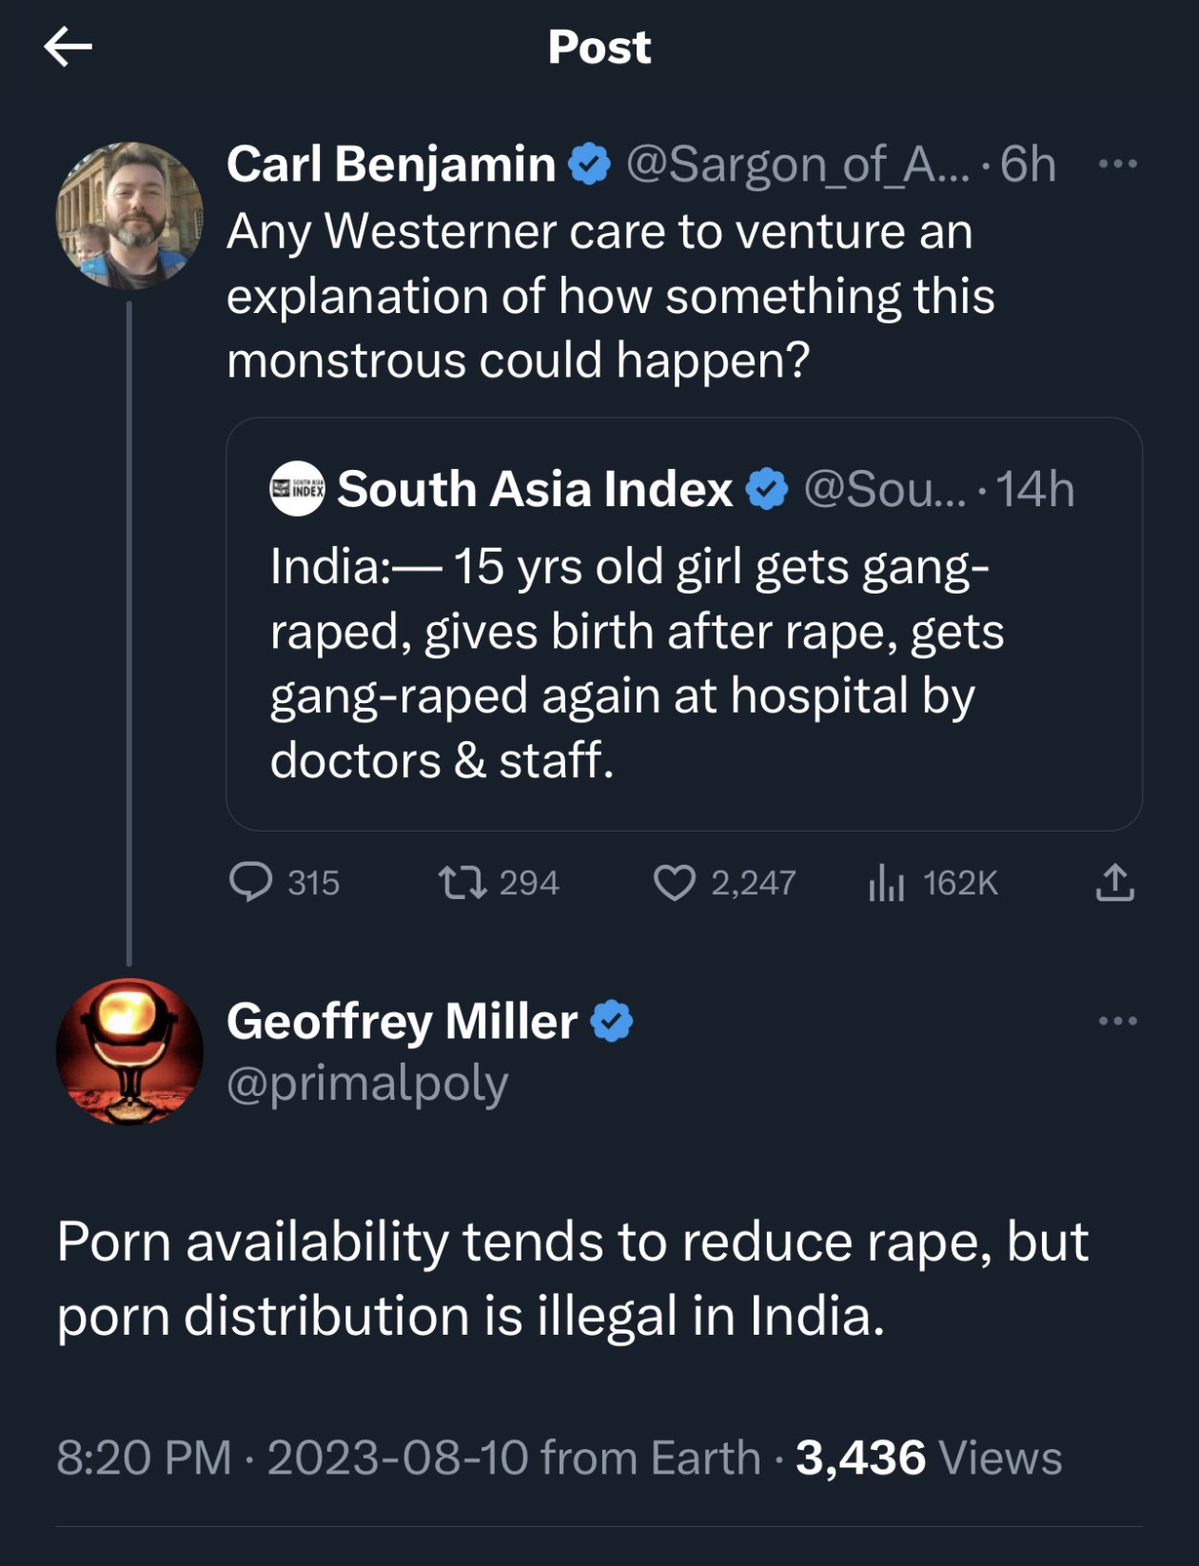Image resolution: width=1199 pixels, height=1566 pixels.
Task: Open the @primalpoly handle link
Action: point(367,1083)
